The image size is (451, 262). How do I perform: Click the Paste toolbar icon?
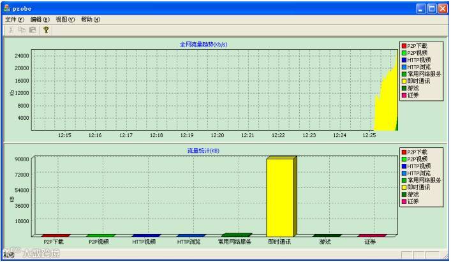(33, 30)
